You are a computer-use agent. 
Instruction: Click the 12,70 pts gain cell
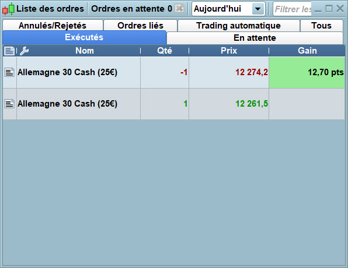click(x=307, y=72)
